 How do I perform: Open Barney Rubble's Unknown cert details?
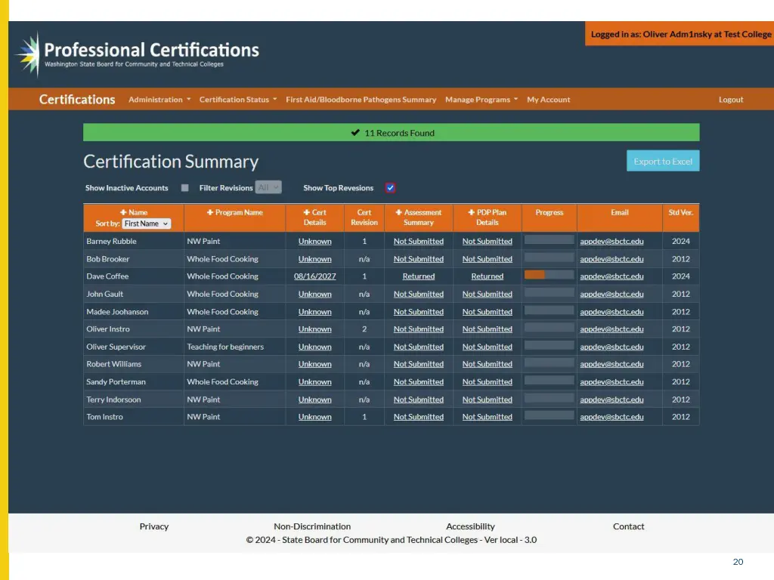point(315,241)
